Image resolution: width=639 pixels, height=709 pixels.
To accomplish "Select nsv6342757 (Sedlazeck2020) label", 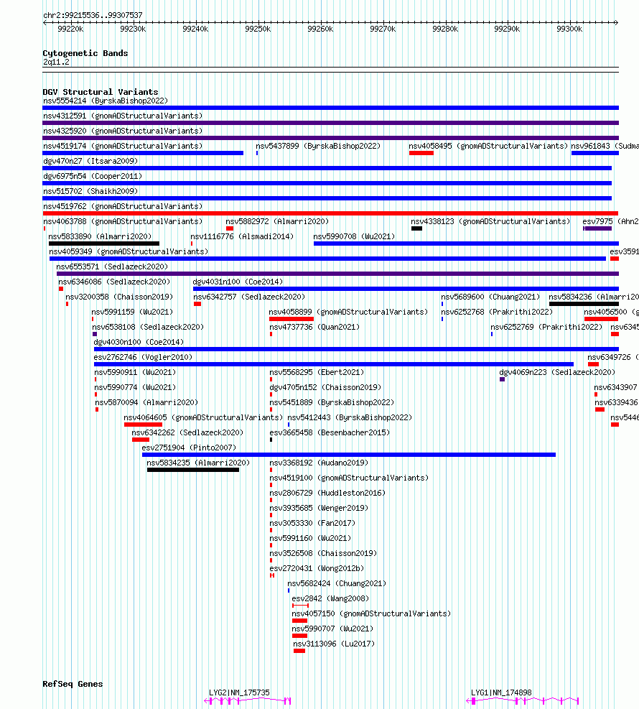I will coord(249,297).
